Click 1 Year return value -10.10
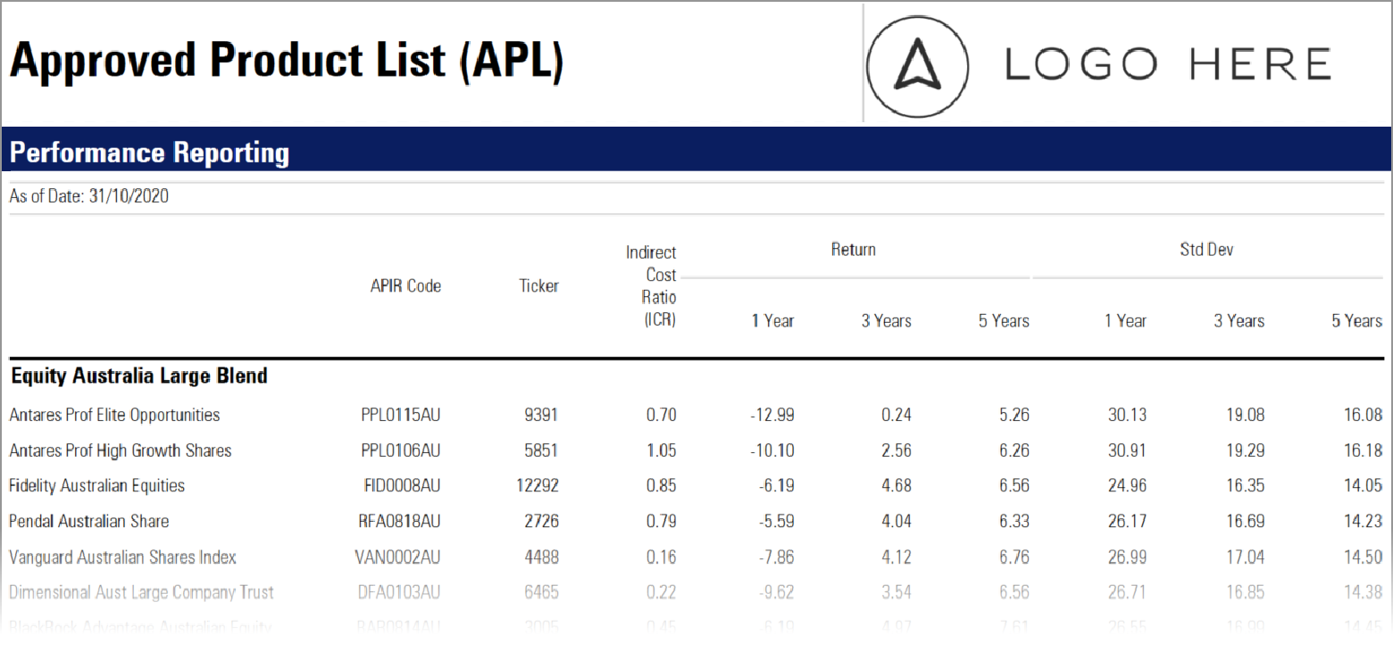 [x=772, y=450]
